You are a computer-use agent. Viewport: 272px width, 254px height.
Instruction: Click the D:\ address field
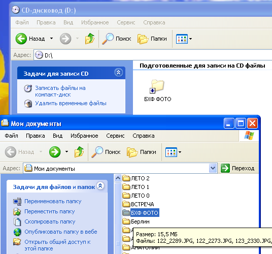tap(153, 55)
